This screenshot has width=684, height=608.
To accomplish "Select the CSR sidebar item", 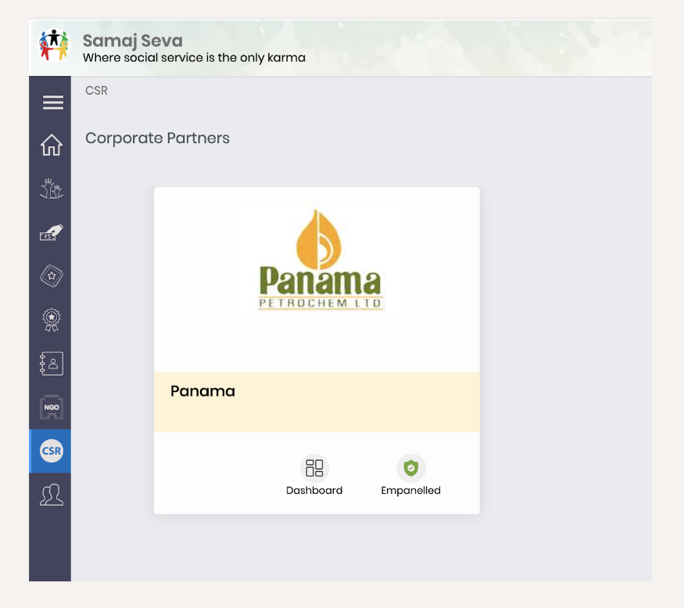I will click(52, 451).
